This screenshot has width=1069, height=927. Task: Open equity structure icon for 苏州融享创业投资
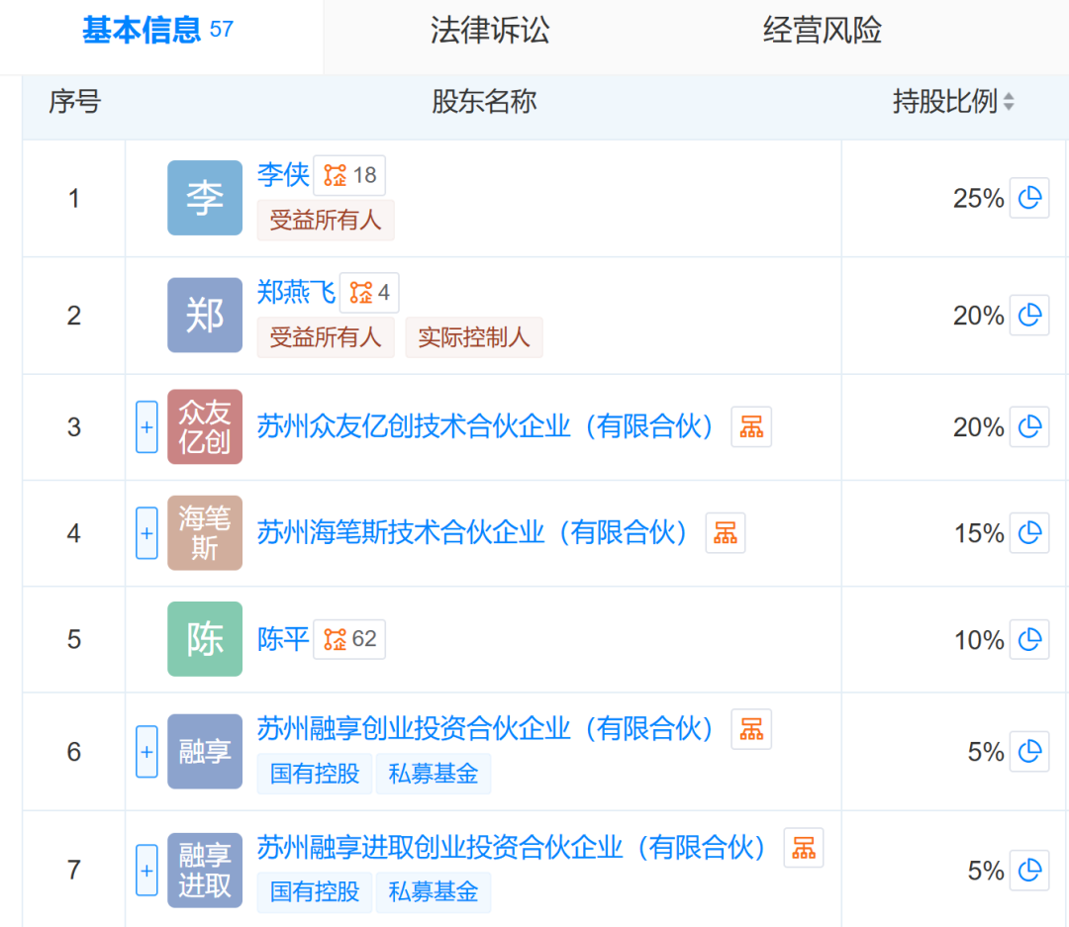coord(751,729)
